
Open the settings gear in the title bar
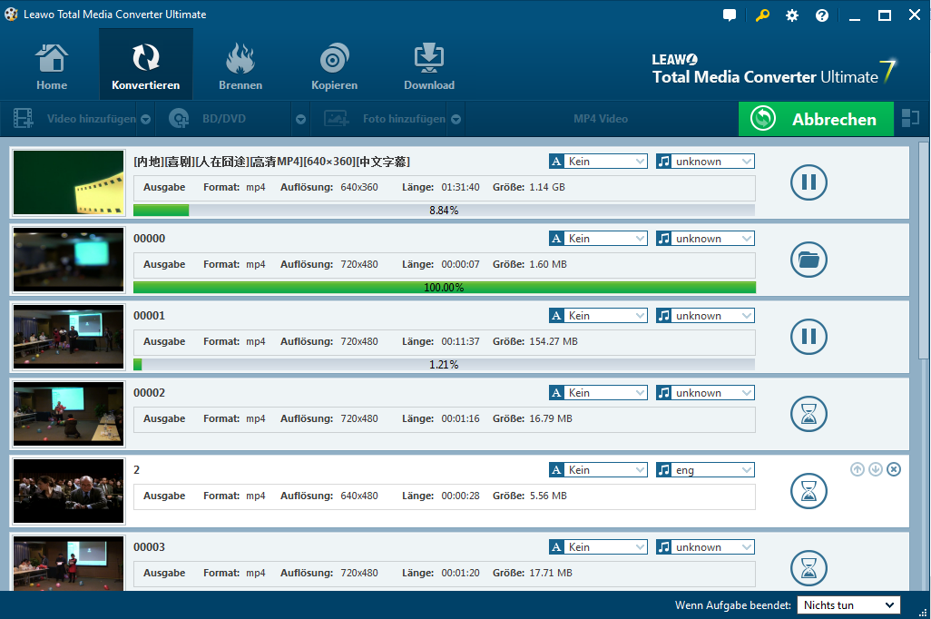tap(792, 15)
